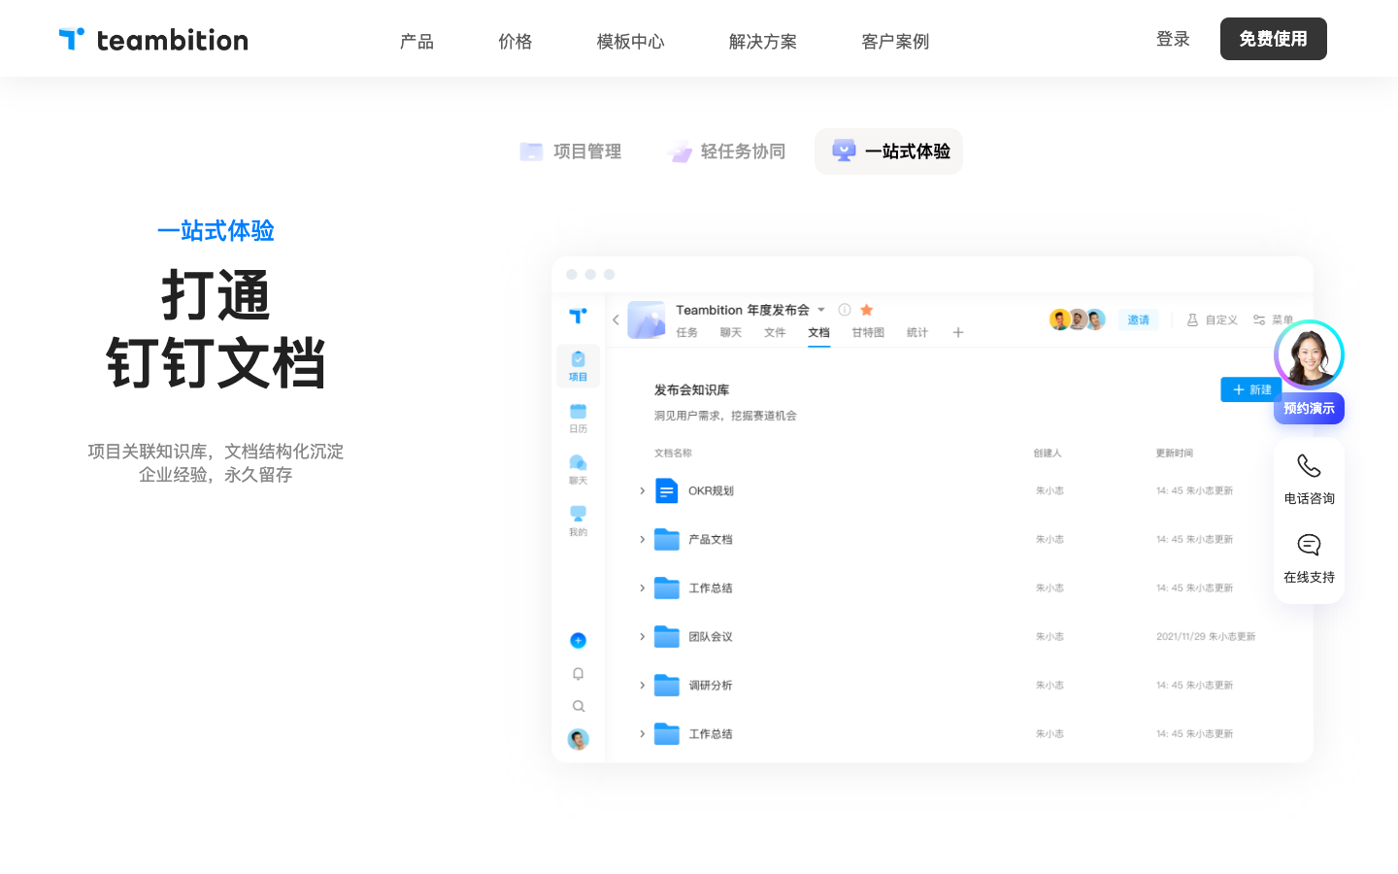Expand the 团队会议 folder chevron
This screenshot has height=874, width=1398.
(642, 637)
